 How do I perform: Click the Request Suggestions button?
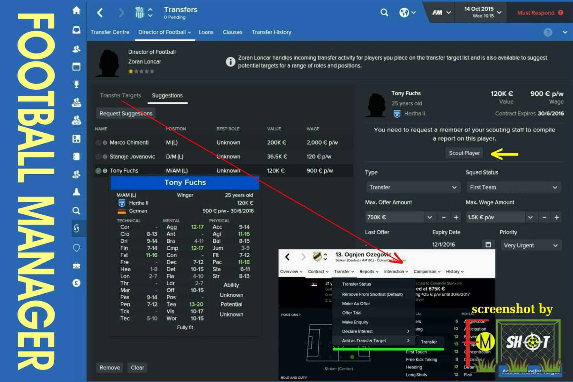coord(126,113)
